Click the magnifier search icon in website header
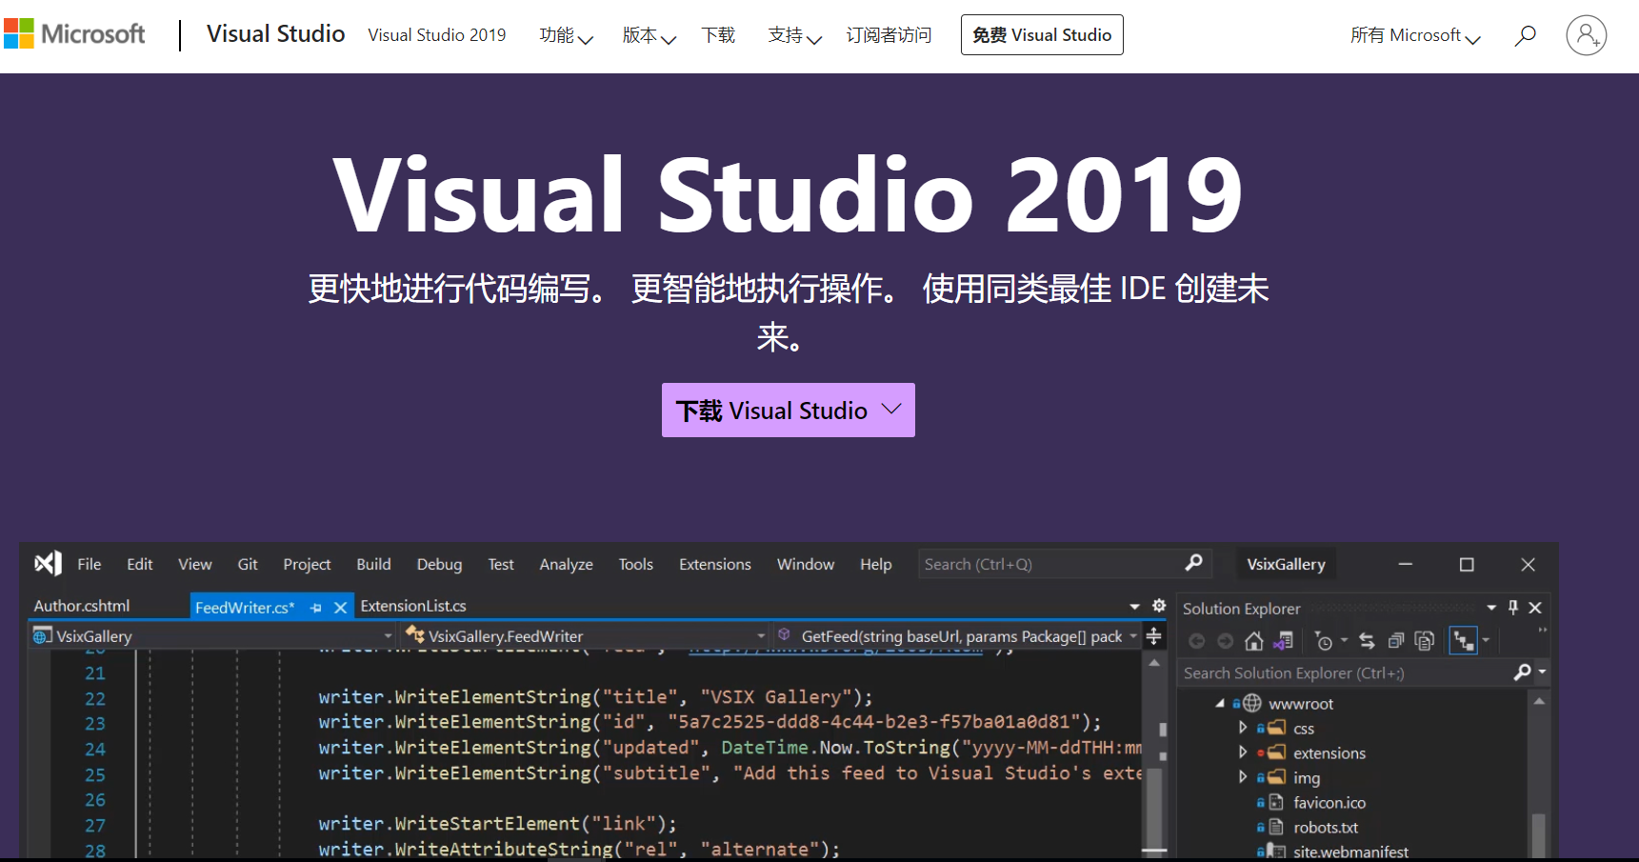 [1525, 35]
